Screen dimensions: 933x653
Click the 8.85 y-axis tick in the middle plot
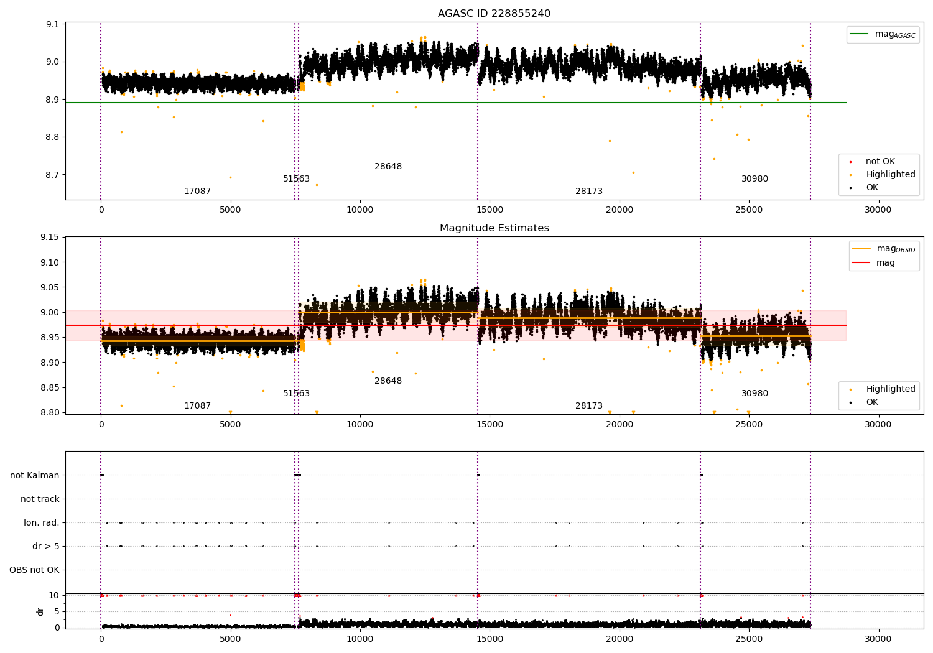click(50, 388)
